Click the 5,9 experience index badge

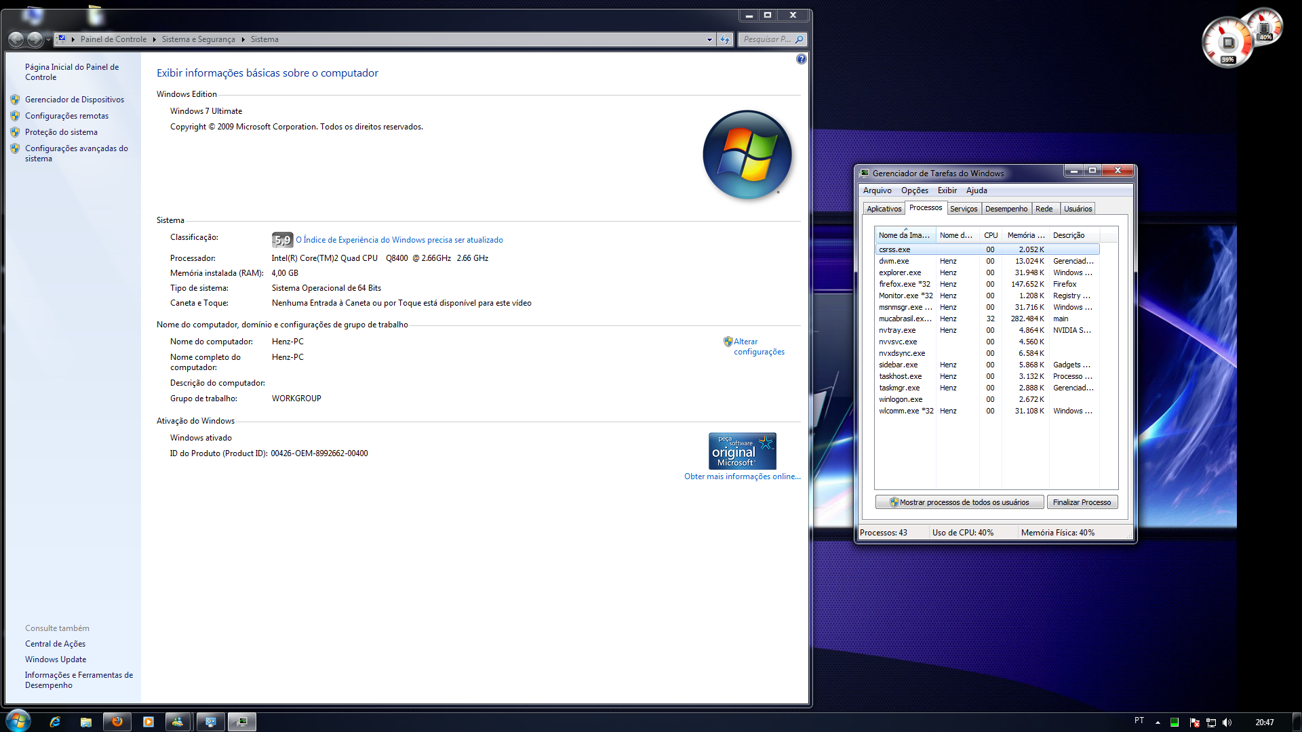[282, 240]
